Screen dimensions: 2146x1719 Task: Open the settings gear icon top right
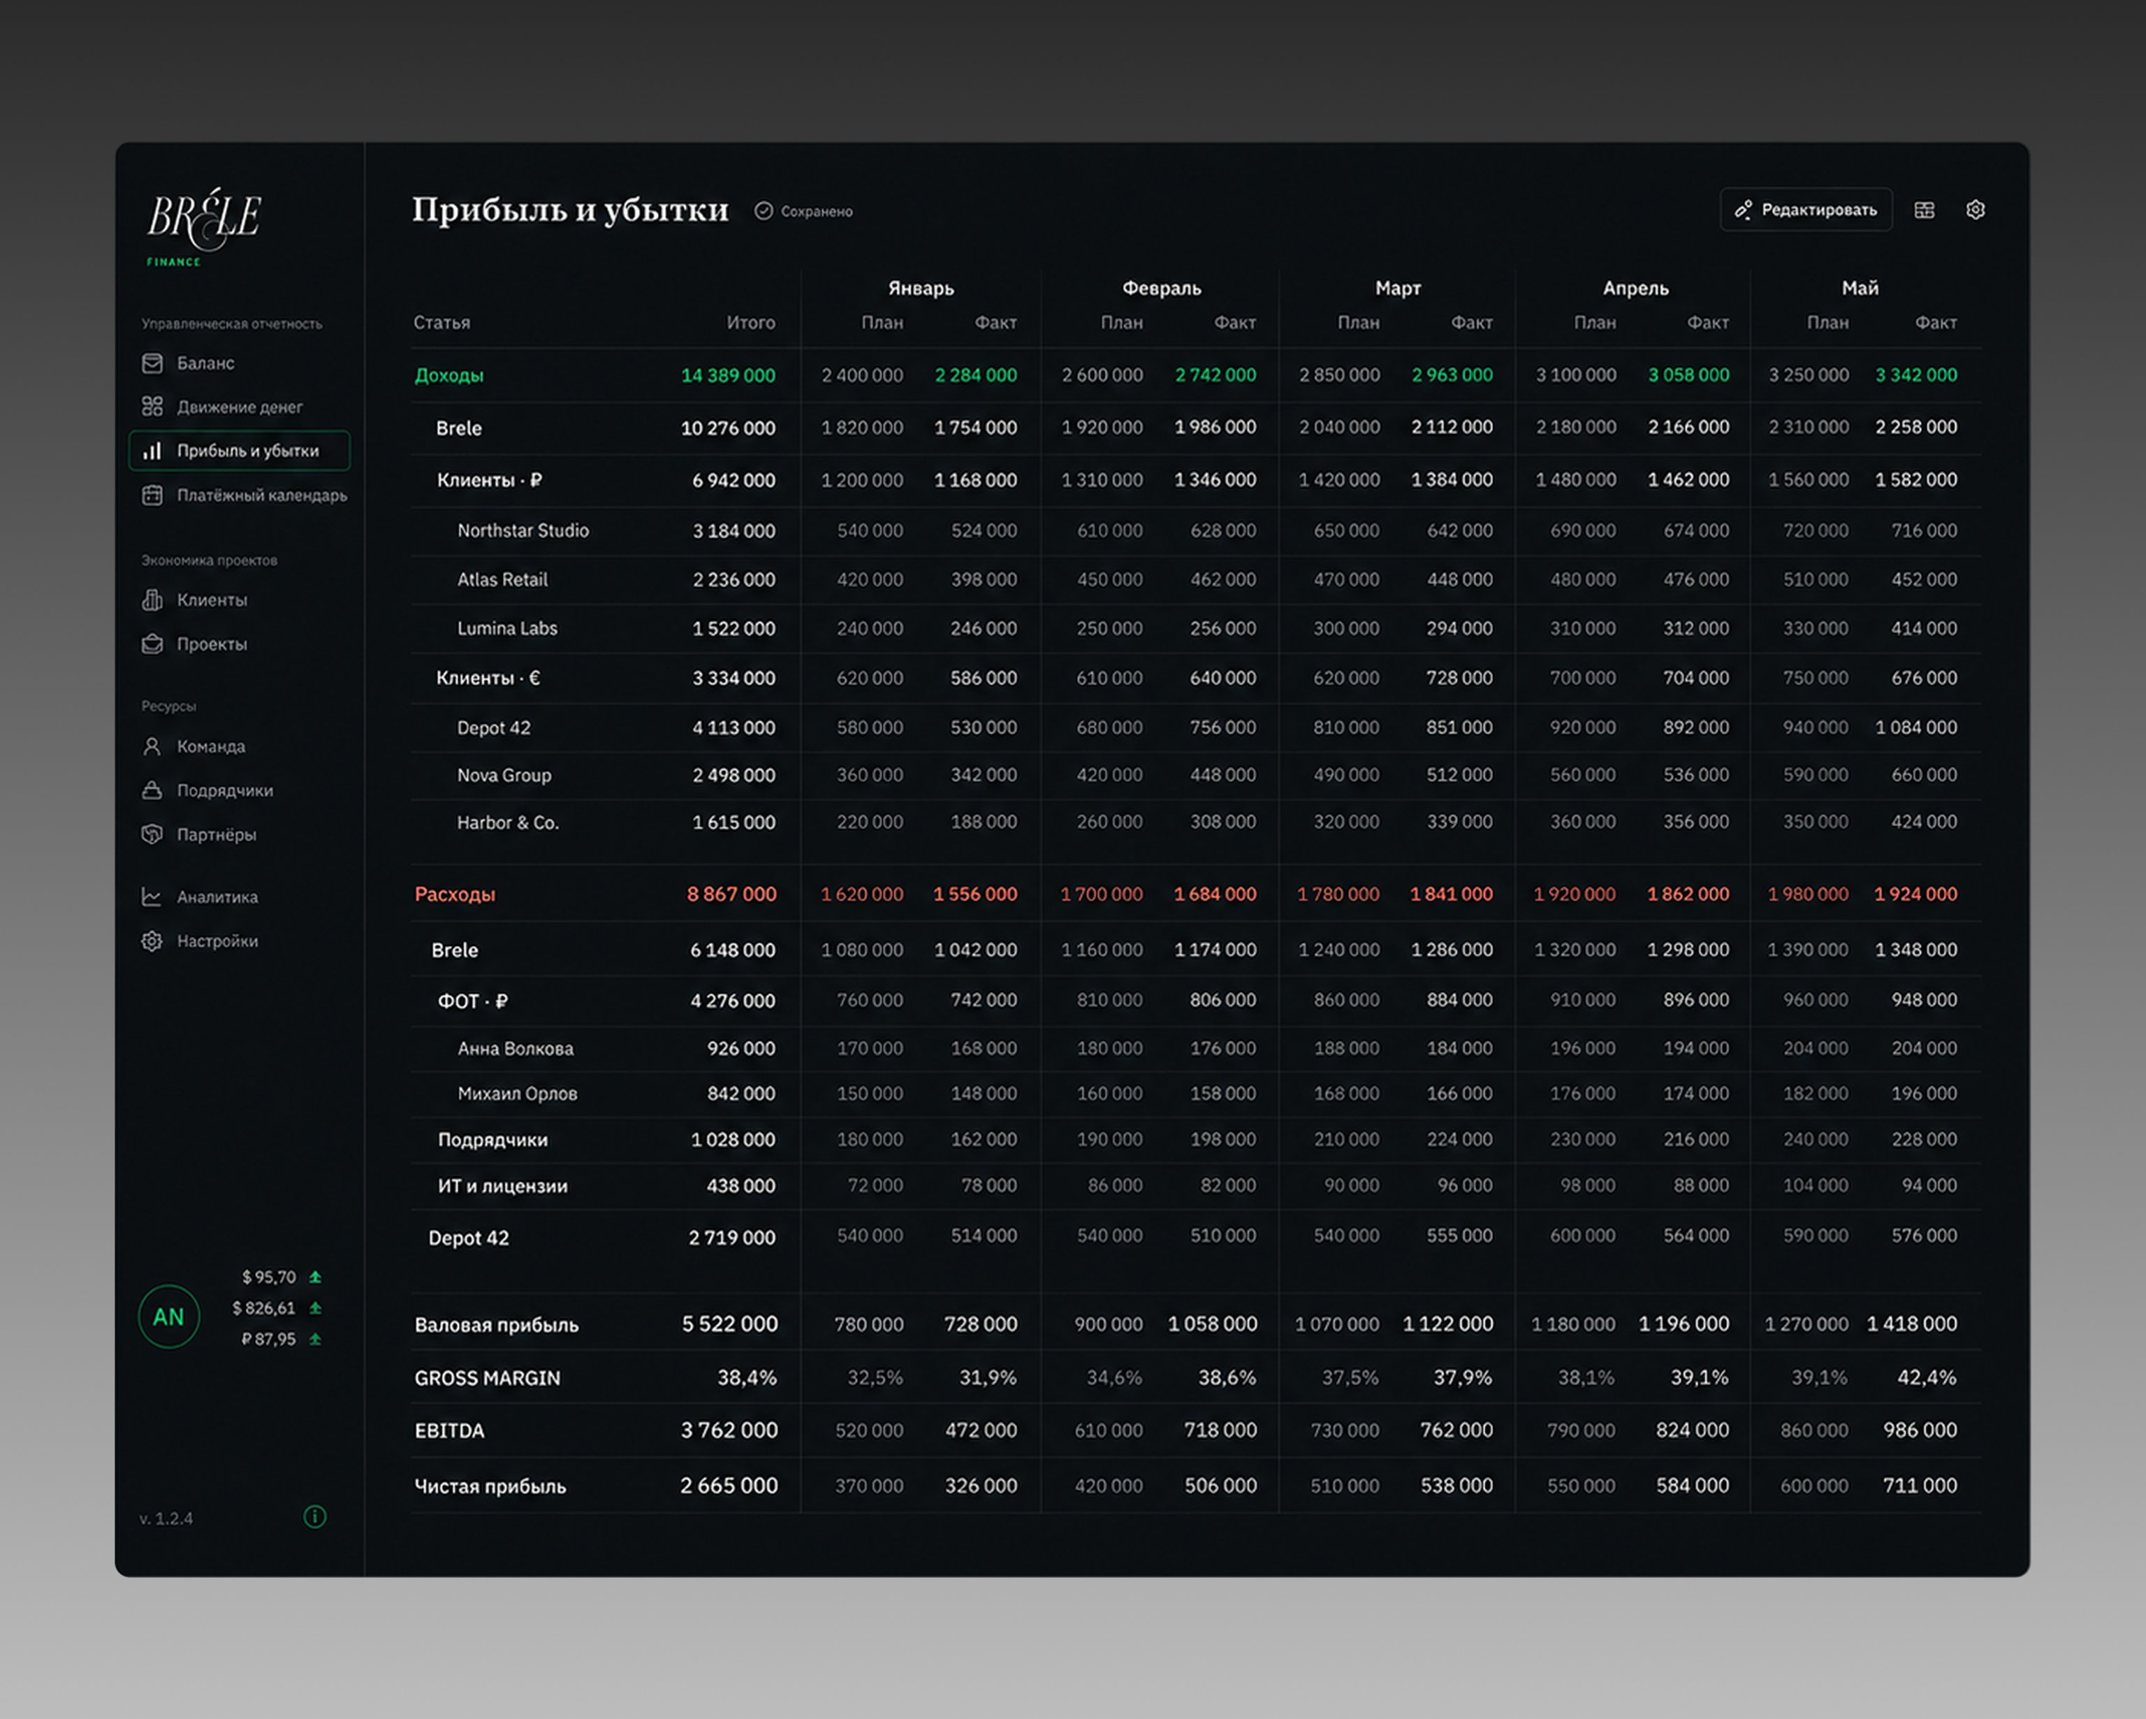click(1975, 210)
